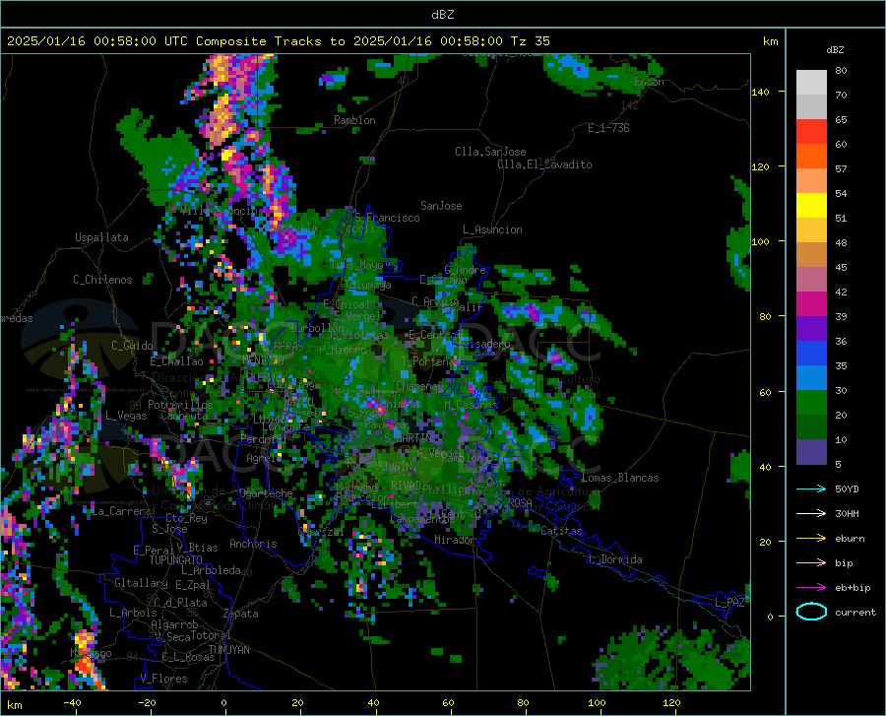Click the S_MARTIN place label
The height and width of the screenshot is (716, 886).
pos(408,438)
